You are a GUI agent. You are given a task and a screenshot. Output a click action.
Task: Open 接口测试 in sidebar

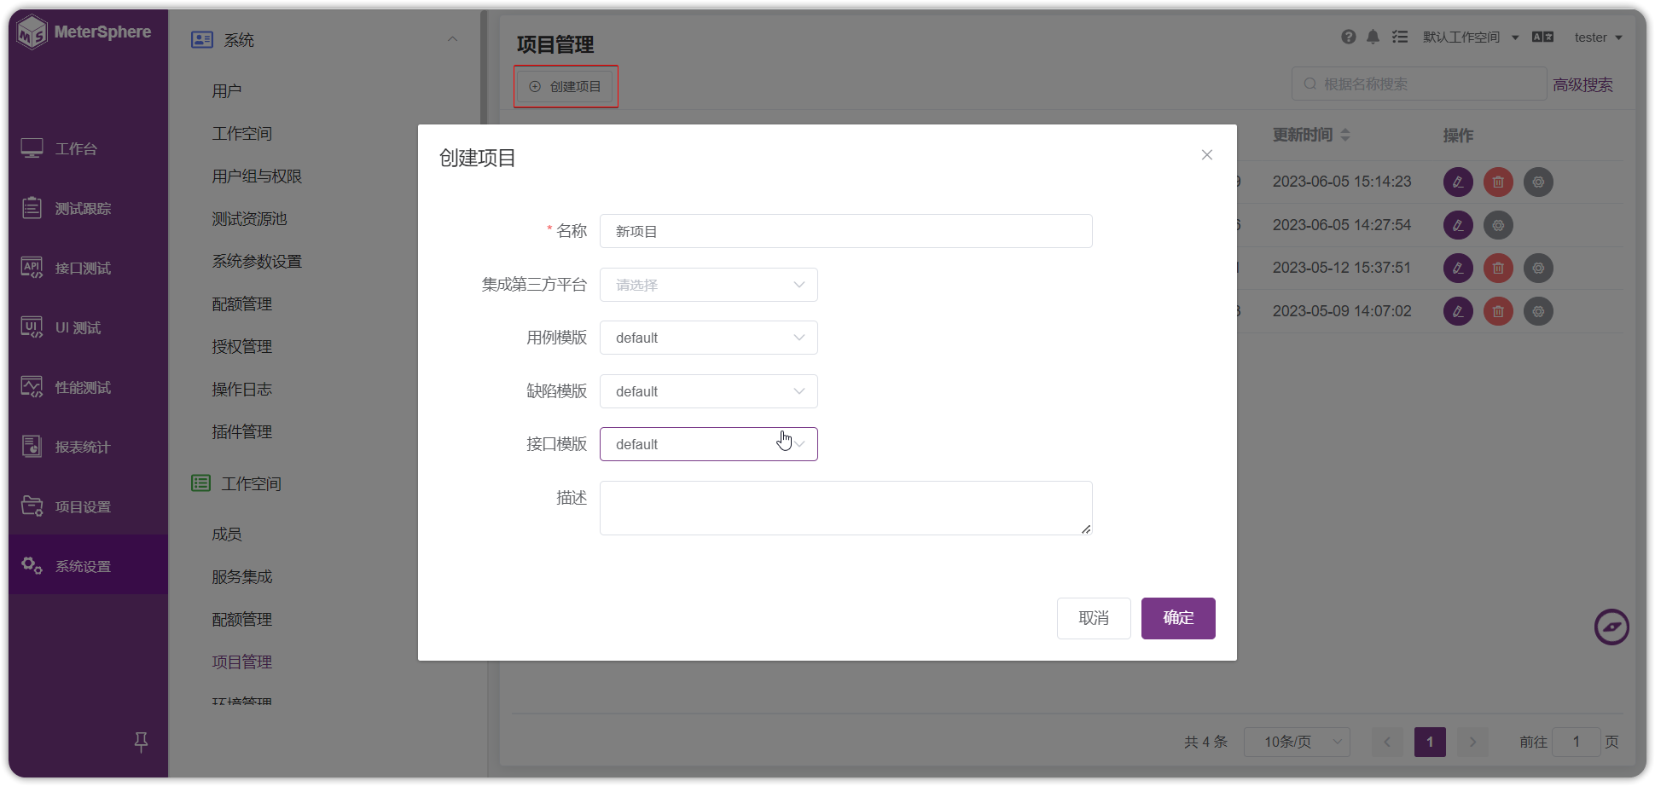(88, 268)
